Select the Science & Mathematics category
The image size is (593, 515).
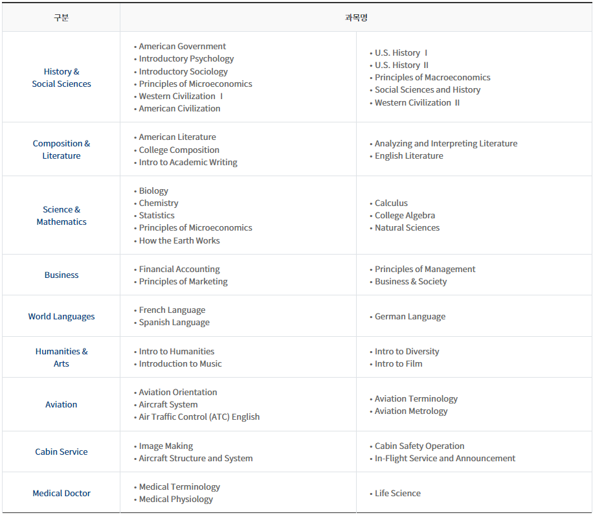pyautogui.click(x=62, y=216)
